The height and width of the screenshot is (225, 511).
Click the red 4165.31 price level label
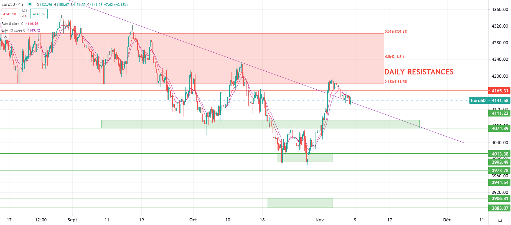(500, 91)
